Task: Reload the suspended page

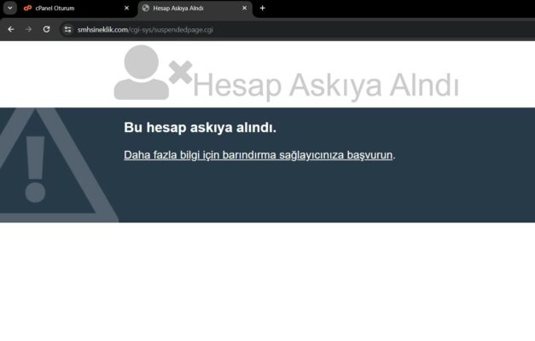Action: point(46,29)
